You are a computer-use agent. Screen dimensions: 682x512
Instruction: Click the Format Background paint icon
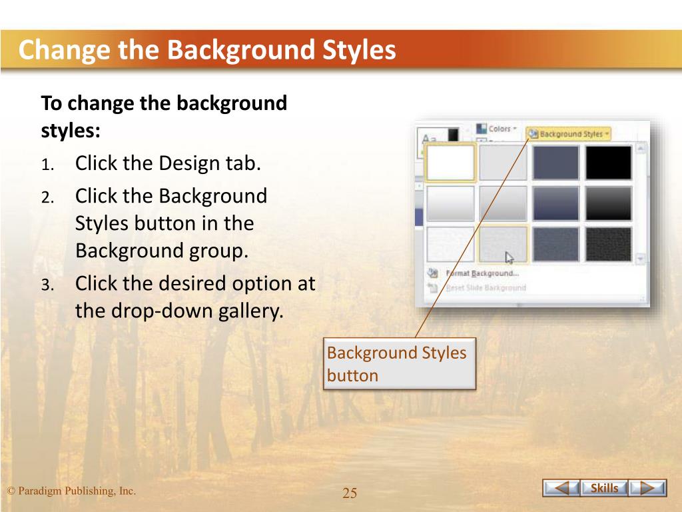pyautogui.click(x=432, y=273)
